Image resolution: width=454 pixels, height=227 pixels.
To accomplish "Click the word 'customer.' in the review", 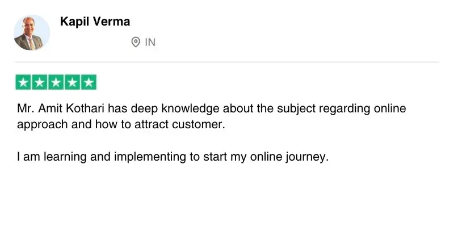I will click(201, 124).
